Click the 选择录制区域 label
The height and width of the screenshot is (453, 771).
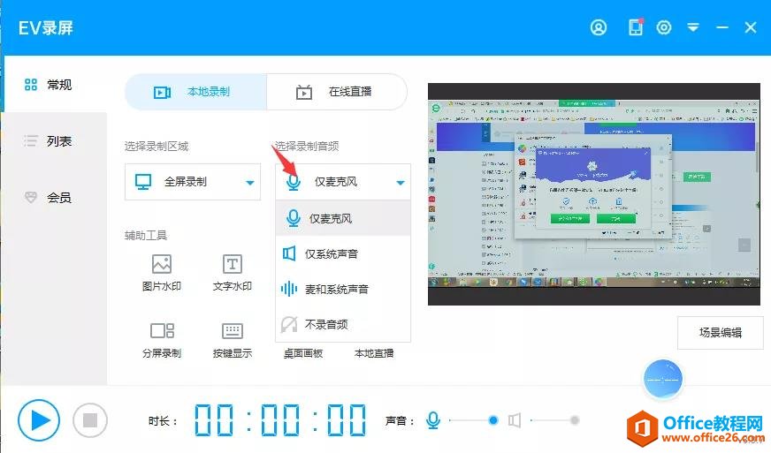click(156, 147)
